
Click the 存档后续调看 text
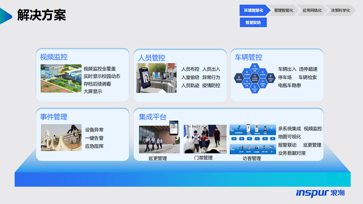[x=97, y=84]
